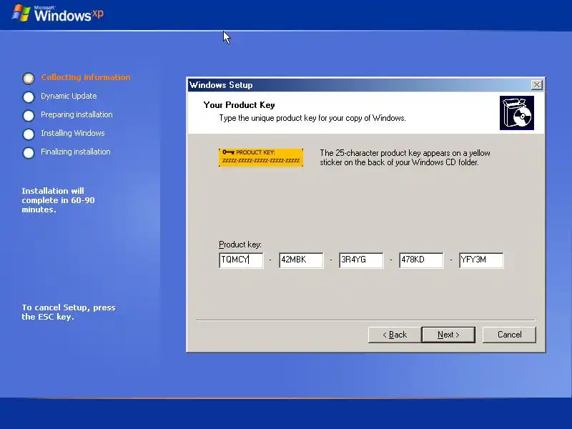This screenshot has height=429, width=572.
Task: Click the 'Finalizing installation' label
Action: click(x=76, y=152)
